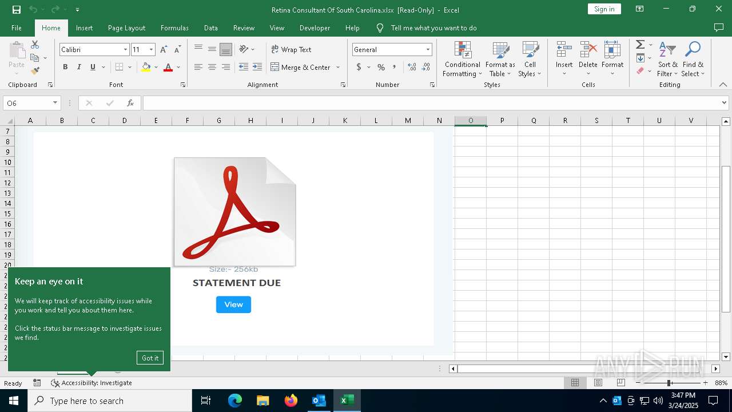The width and height of the screenshot is (732, 412).
Task: Set bottom align for cells
Action: [226, 49]
